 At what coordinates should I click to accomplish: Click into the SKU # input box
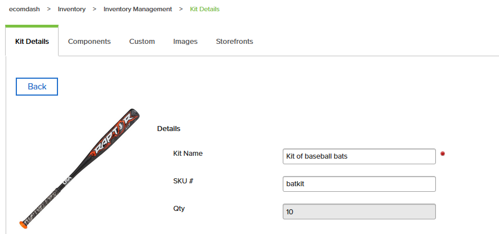[359, 184]
